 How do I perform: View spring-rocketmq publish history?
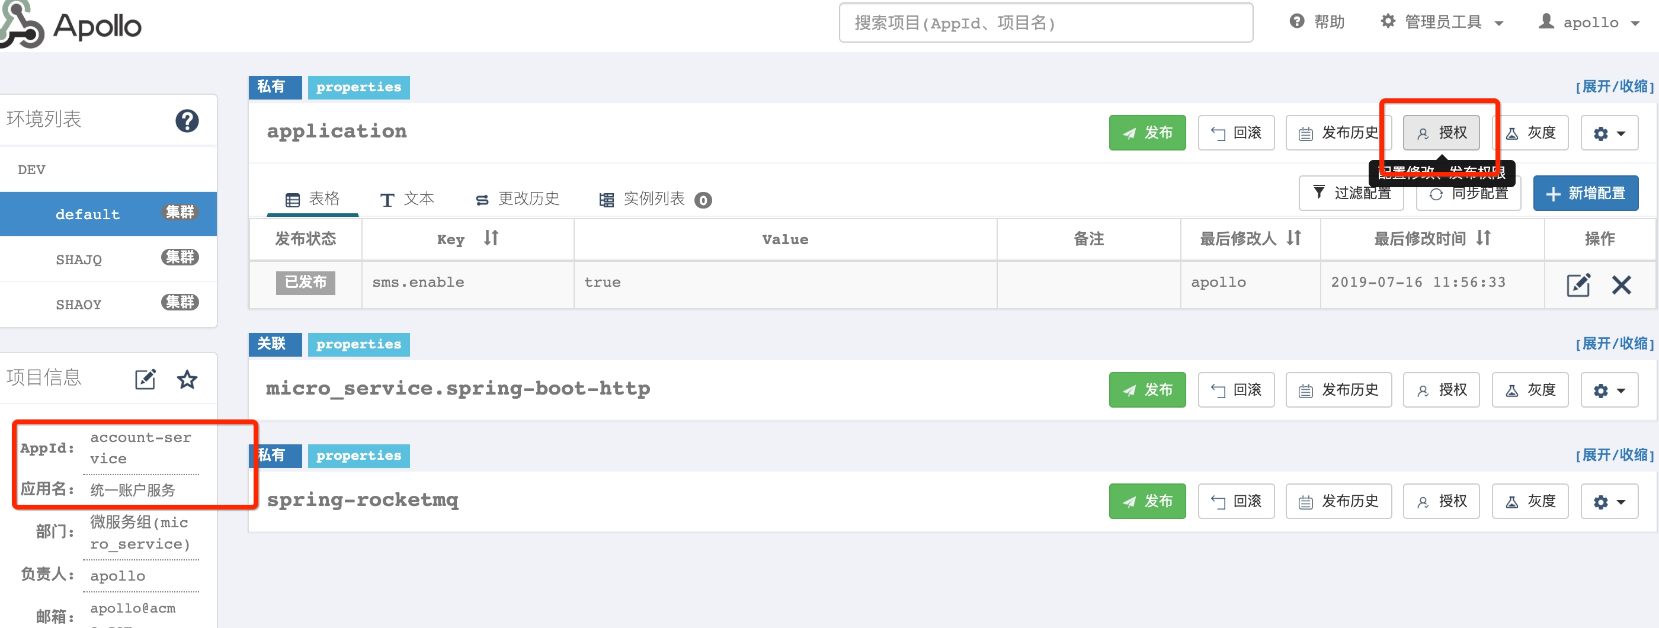point(1338,501)
